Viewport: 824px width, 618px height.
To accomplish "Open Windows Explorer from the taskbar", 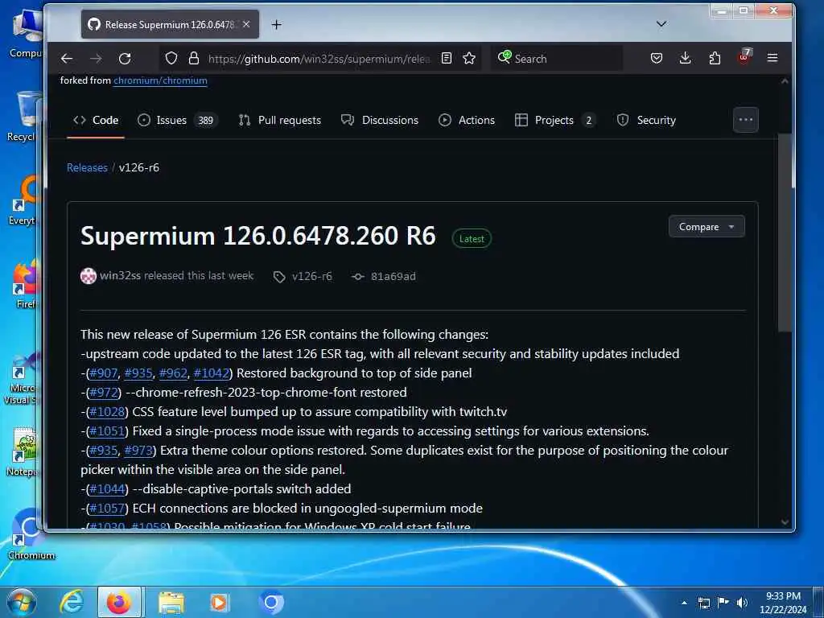I will click(171, 603).
